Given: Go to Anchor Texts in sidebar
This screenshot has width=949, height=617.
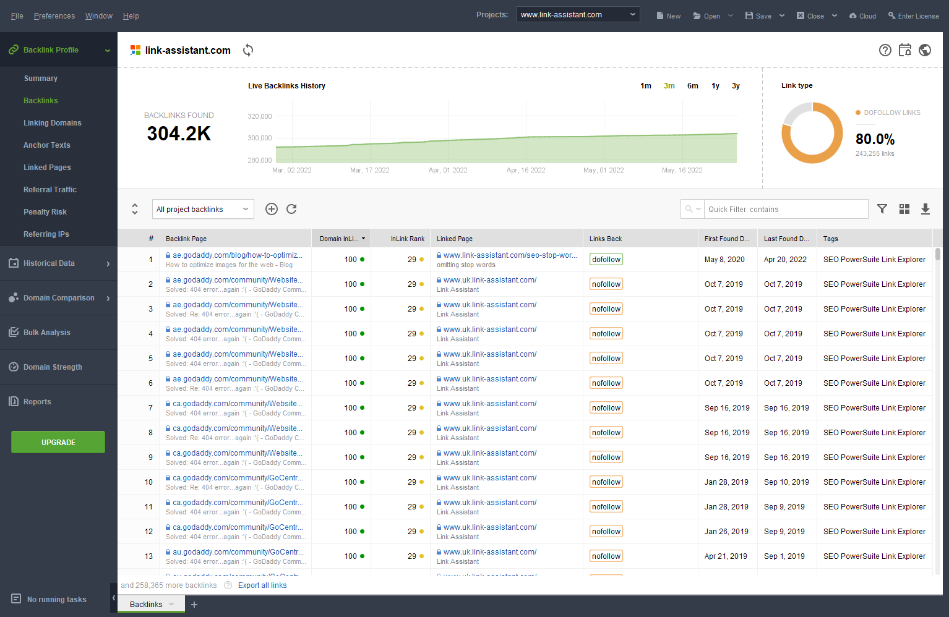Looking at the screenshot, I should point(47,145).
